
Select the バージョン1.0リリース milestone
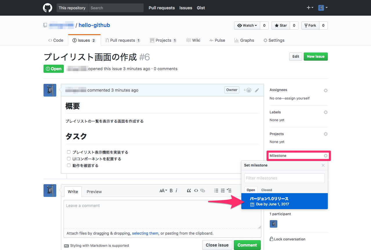(284, 201)
